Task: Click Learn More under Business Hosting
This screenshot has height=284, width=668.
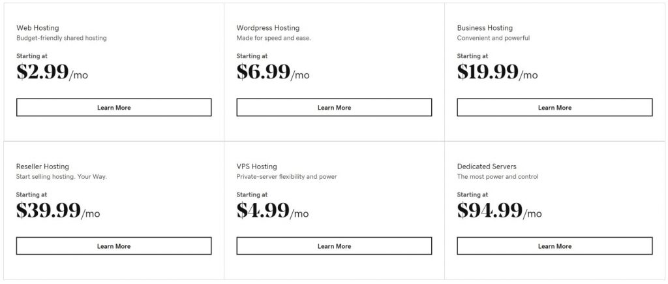Action: click(x=554, y=108)
